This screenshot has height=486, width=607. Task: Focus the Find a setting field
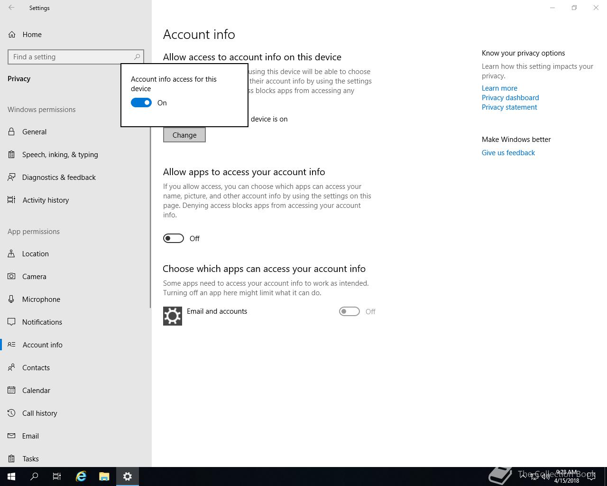pos(76,56)
